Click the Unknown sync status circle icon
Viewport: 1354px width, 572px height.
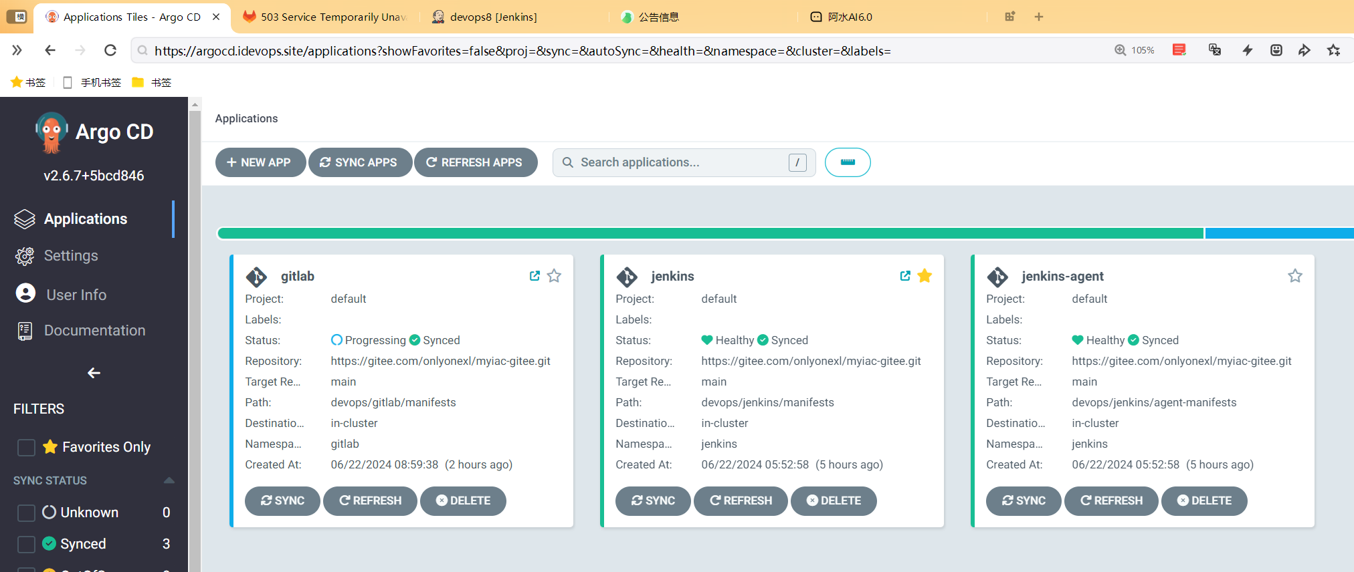(x=49, y=513)
